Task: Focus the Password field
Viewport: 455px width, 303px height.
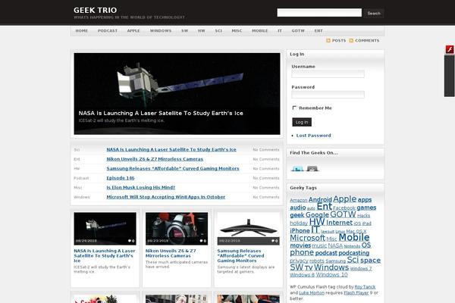Action: coord(328,95)
